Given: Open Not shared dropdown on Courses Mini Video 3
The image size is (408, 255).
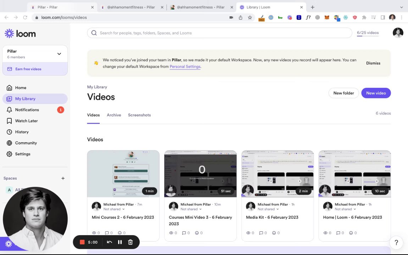Looking at the screenshot, I should click(x=191, y=209).
